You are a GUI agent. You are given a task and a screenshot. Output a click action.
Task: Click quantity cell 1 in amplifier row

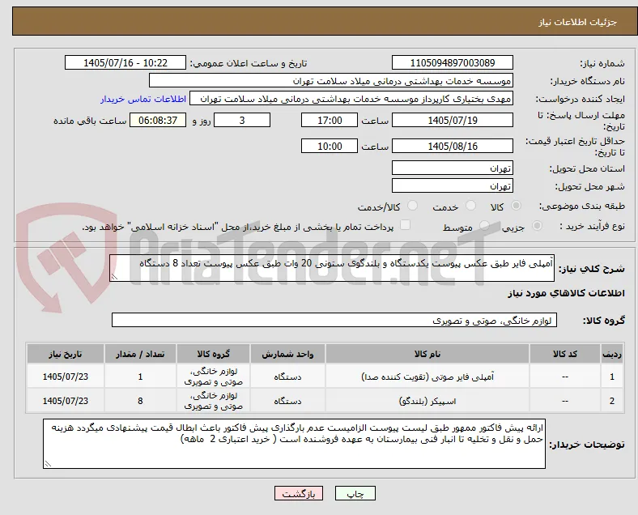click(140, 377)
